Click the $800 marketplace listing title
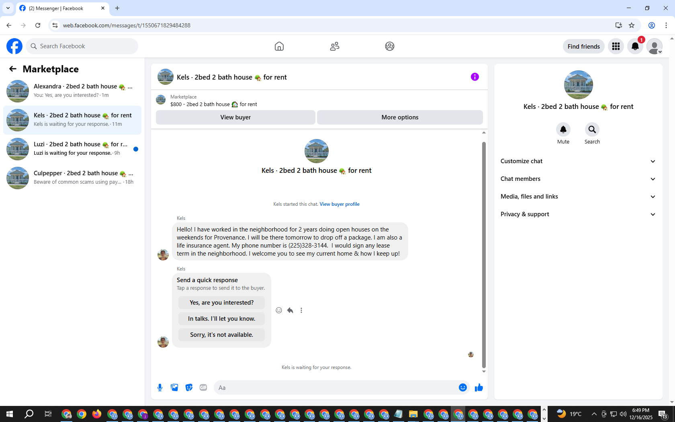Image resolution: width=675 pixels, height=422 pixels. (x=214, y=104)
